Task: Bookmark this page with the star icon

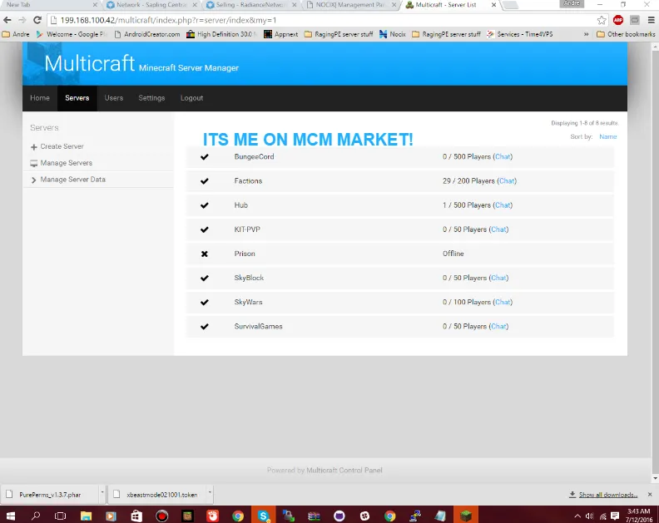Action: coord(602,20)
